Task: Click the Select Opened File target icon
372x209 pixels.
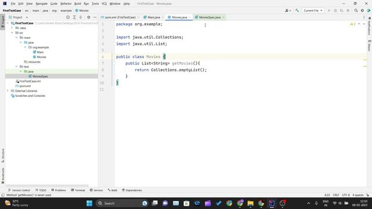Action: [x=68, y=17]
